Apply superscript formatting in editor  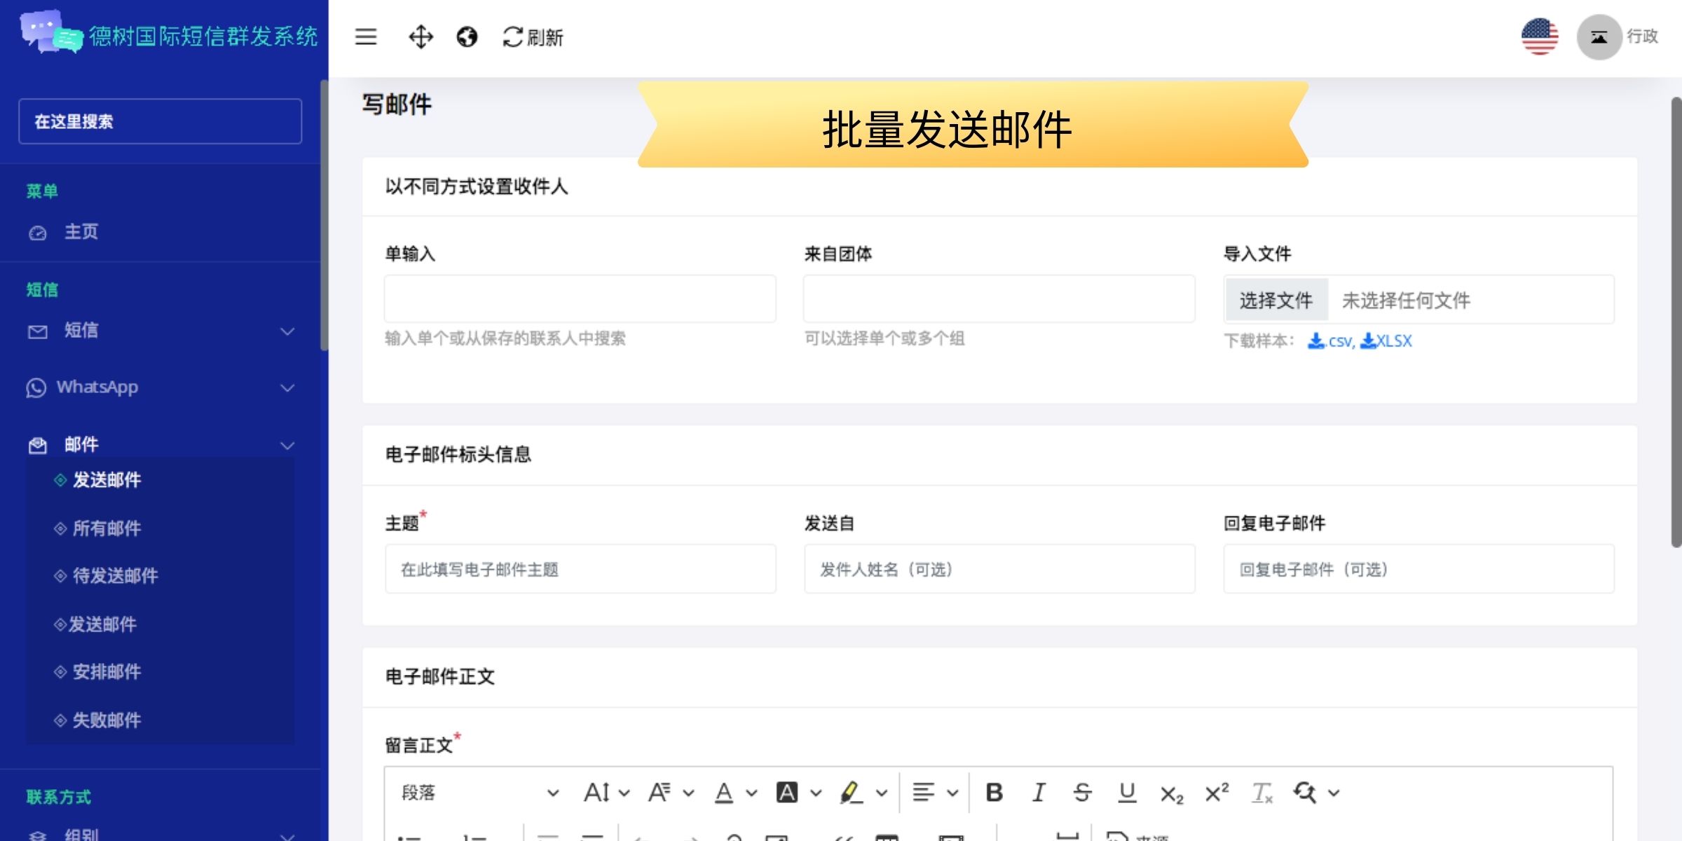[x=1217, y=793]
